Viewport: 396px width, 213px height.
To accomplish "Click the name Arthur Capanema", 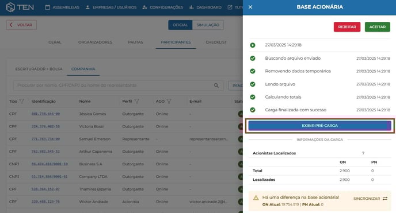I will (x=96, y=152).
